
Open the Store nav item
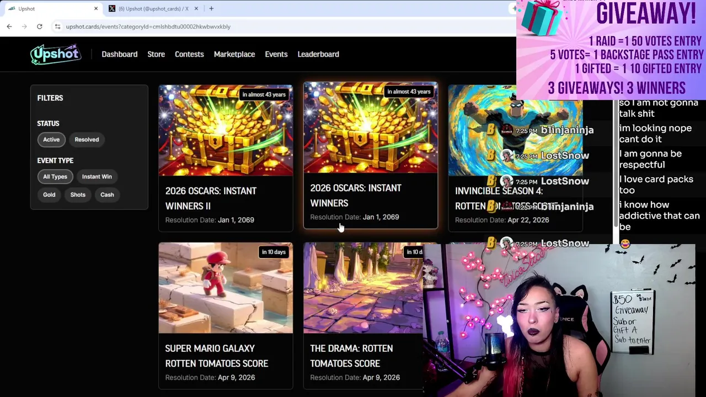[x=156, y=54]
